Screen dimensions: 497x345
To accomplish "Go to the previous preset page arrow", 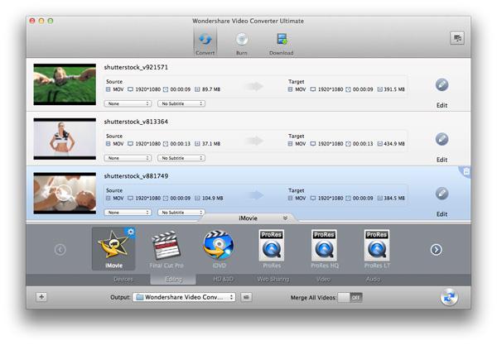I will (60, 250).
